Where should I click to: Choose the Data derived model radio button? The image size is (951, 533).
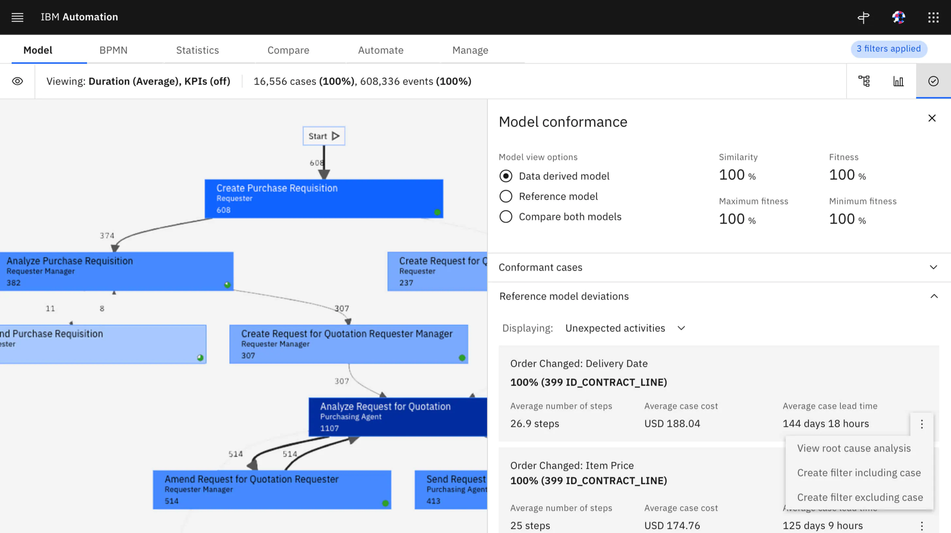pyautogui.click(x=505, y=176)
